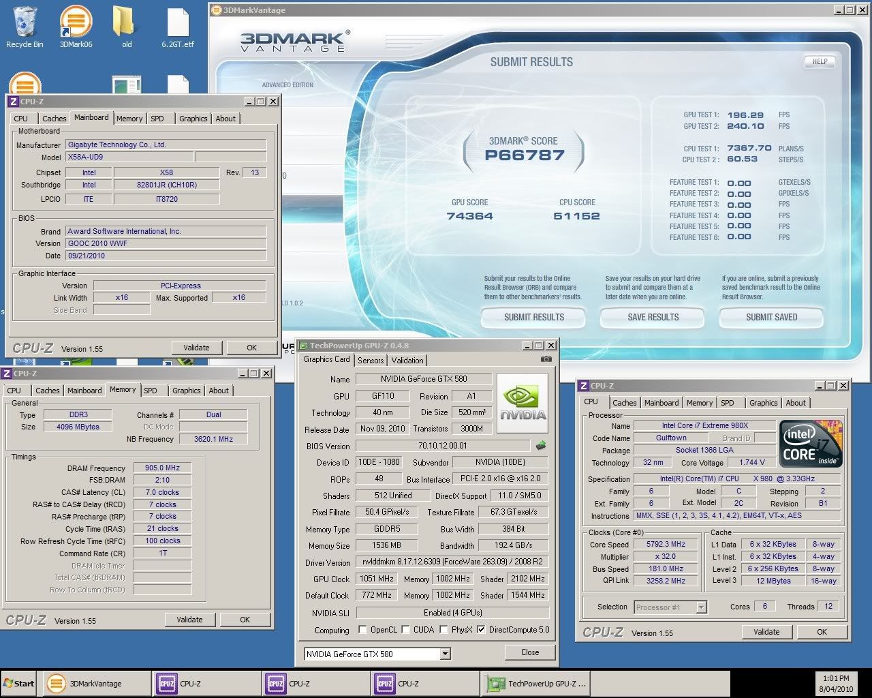Open Memory tab in the Core i7 CPU-Z window

tap(700, 403)
